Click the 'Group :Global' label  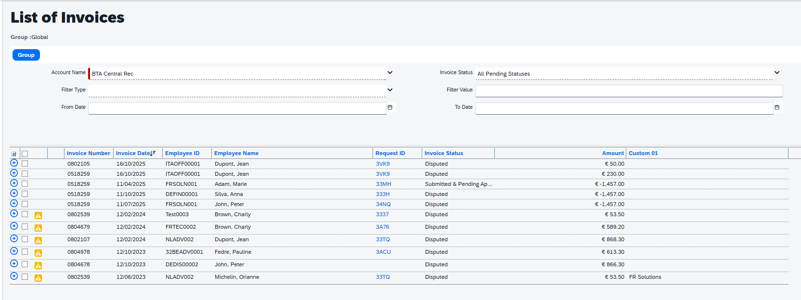pyautogui.click(x=29, y=37)
